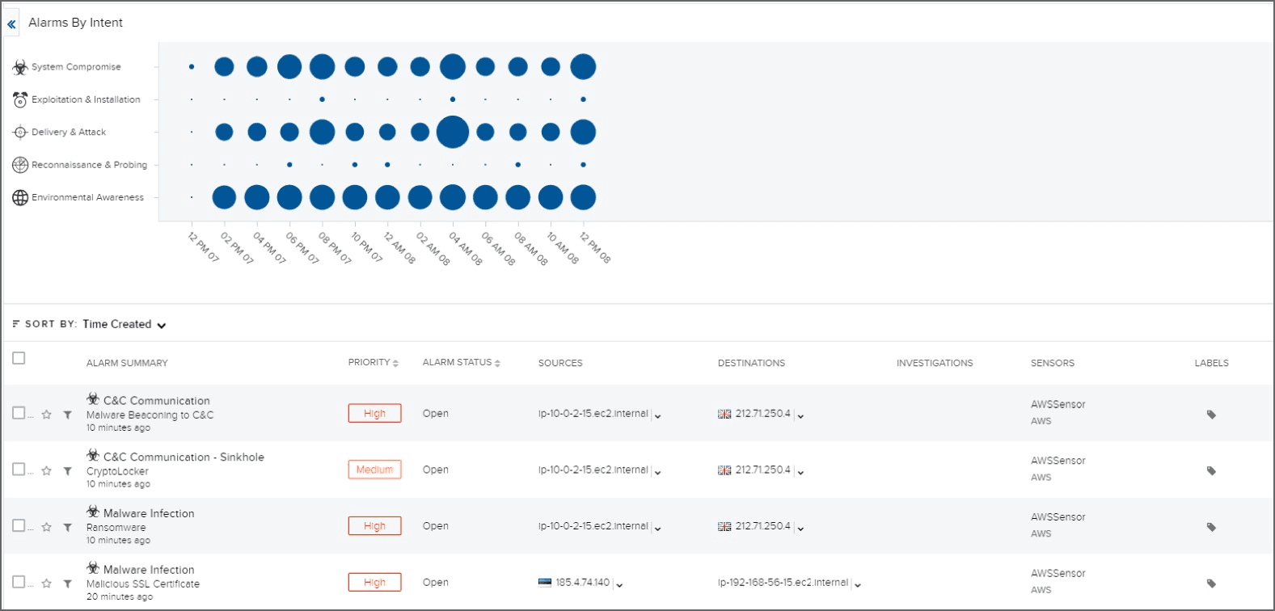Add label via tag icon on CryptoLocker row
Viewport: 1275px width, 611px height.
1211,470
